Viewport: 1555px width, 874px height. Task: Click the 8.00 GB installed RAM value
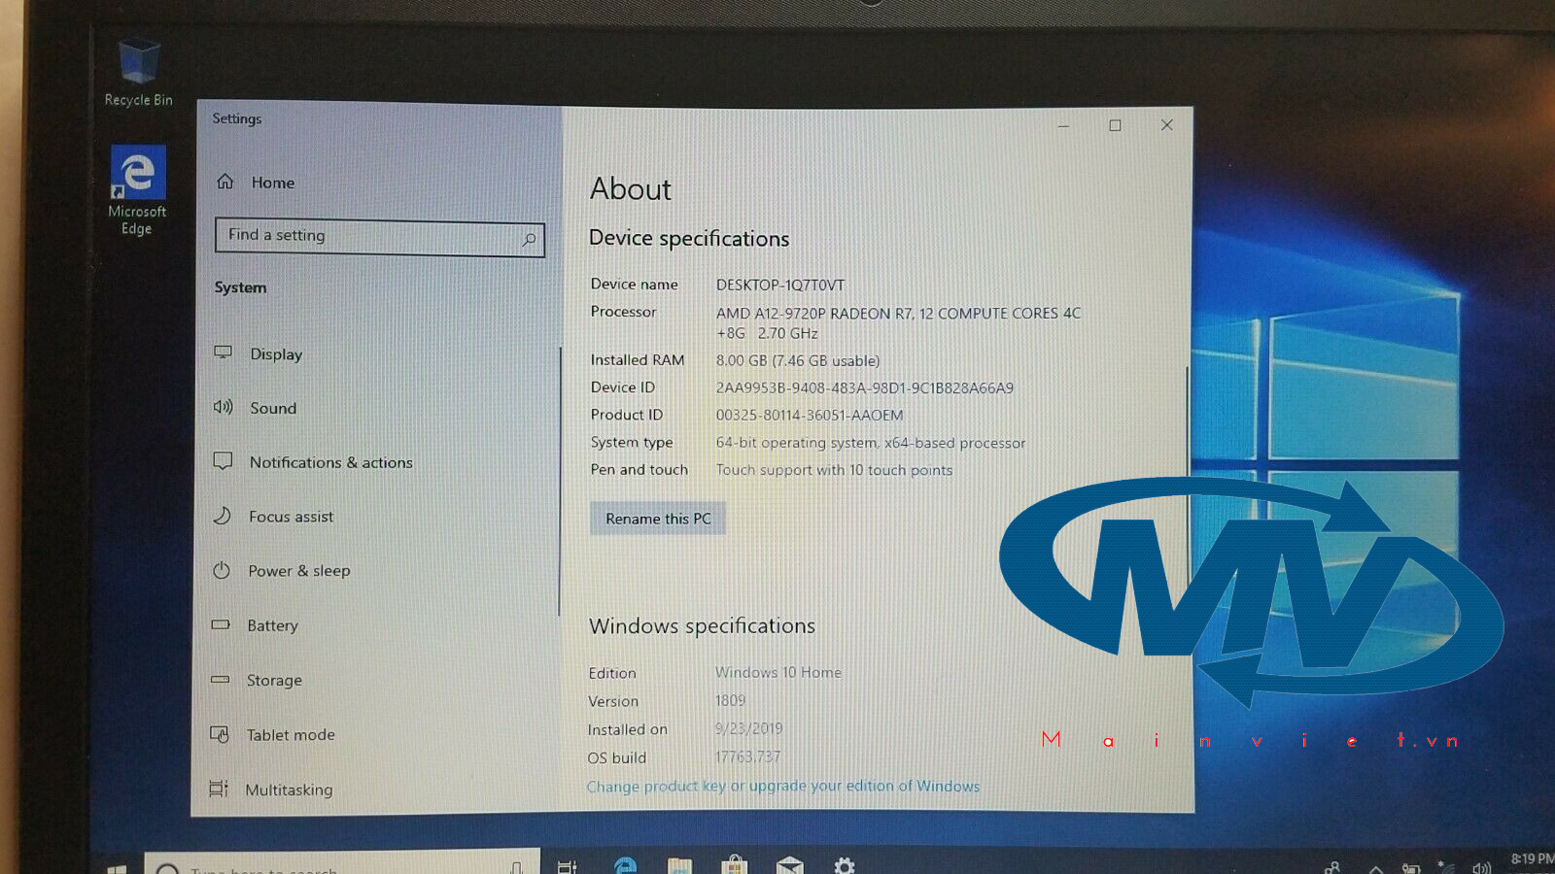click(798, 360)
